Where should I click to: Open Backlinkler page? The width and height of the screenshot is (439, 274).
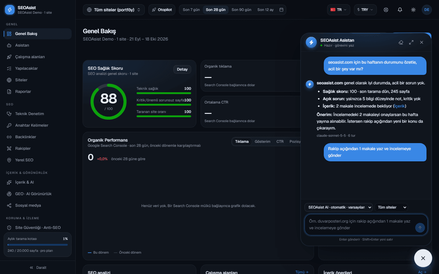(x=37, y=137)
